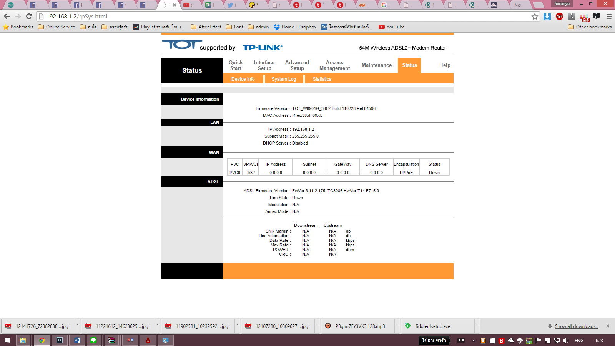Open the Access Management menu
615x346 pixels.
pos(334,65)
